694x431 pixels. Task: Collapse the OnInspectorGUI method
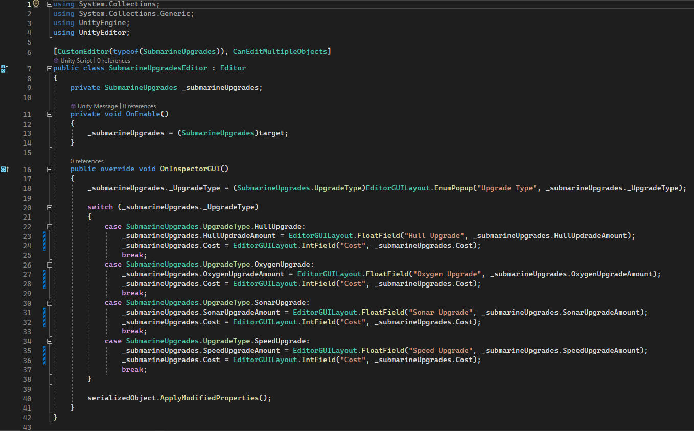coord(50,169)
